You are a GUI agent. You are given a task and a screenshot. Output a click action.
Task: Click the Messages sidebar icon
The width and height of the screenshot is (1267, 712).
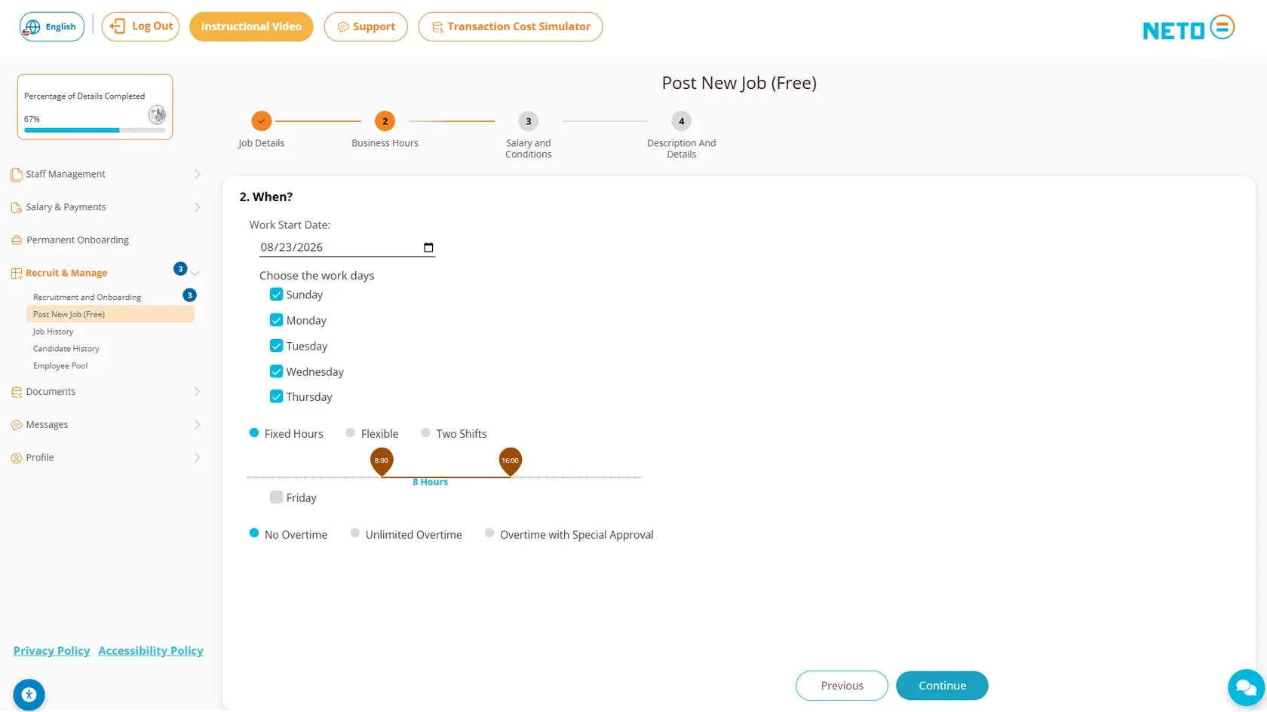[x=16, y=425]
